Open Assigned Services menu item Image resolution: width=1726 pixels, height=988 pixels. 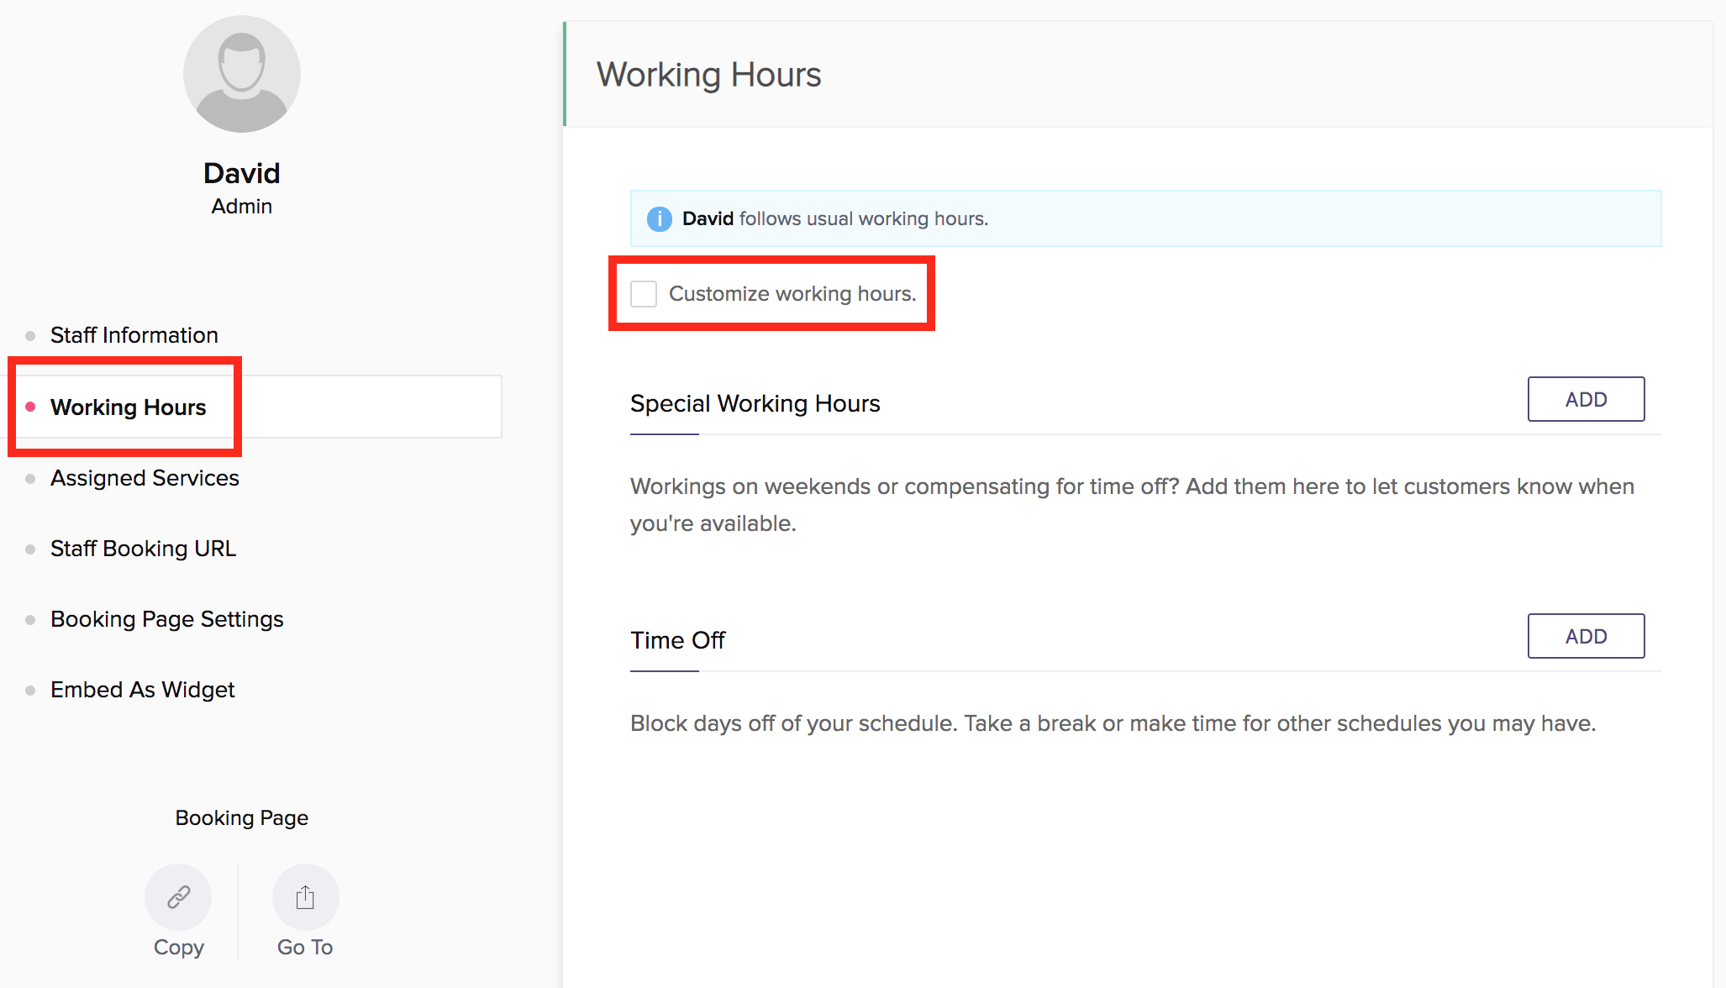pyautogui.click(x=145, y=478)
